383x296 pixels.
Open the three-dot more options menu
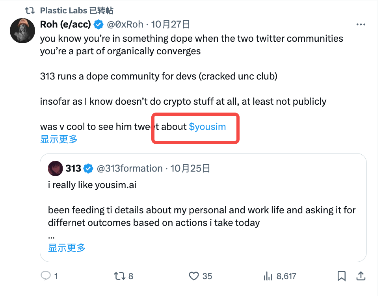pos(361,24)
